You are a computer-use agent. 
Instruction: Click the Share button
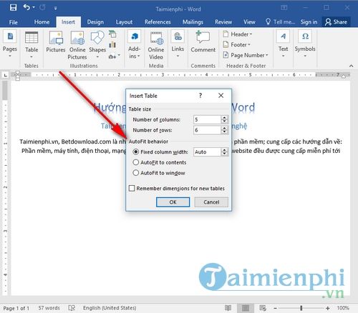click(x=336, y=22)
